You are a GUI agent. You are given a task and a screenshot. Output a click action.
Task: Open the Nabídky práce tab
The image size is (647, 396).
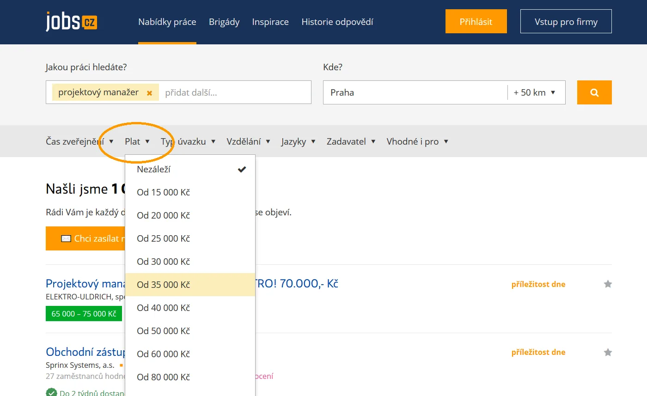point(167,22)
